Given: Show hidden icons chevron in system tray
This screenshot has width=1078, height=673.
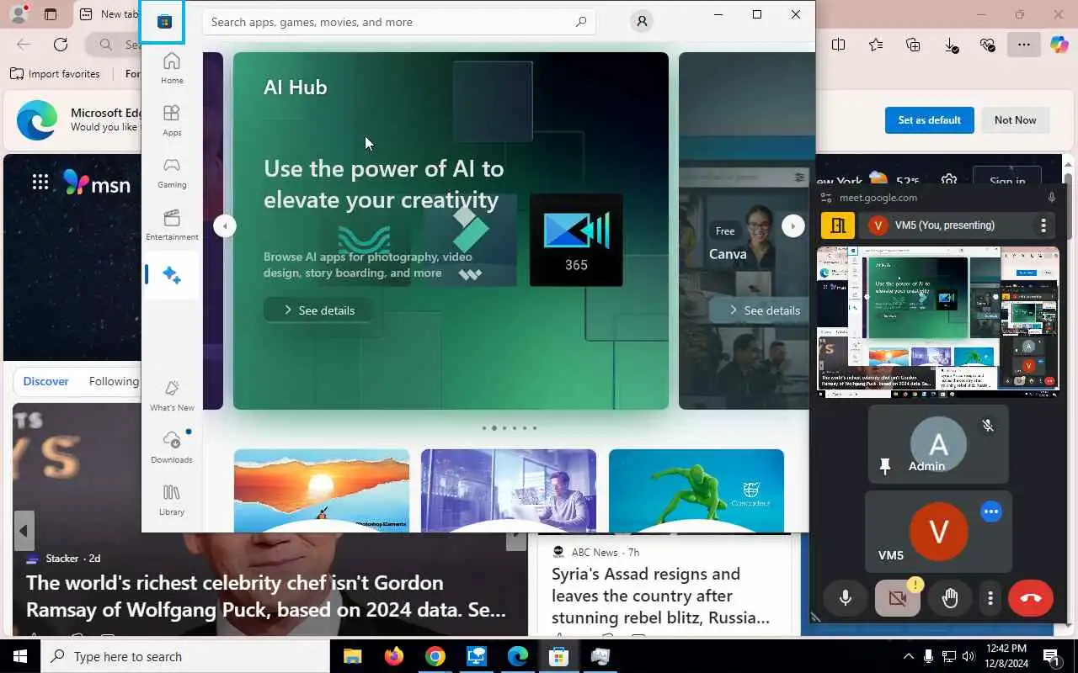Looking at the screenshot, I should [x=908, y=656].
